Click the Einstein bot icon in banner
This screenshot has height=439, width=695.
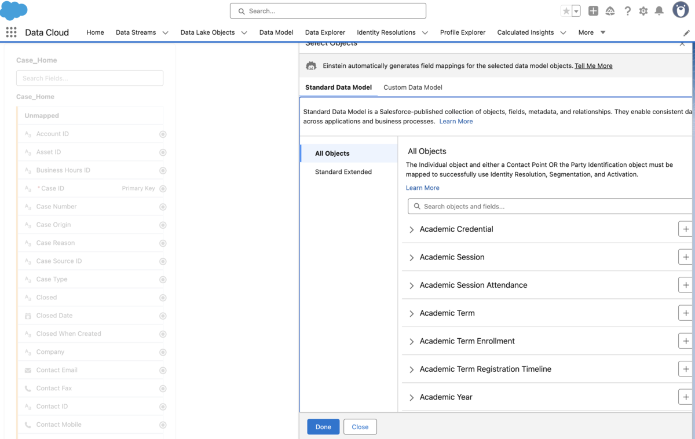[x=311, y=66]
